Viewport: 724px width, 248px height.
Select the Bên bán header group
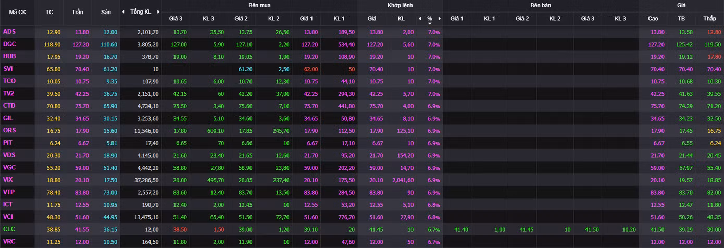(x=541, y=5)
